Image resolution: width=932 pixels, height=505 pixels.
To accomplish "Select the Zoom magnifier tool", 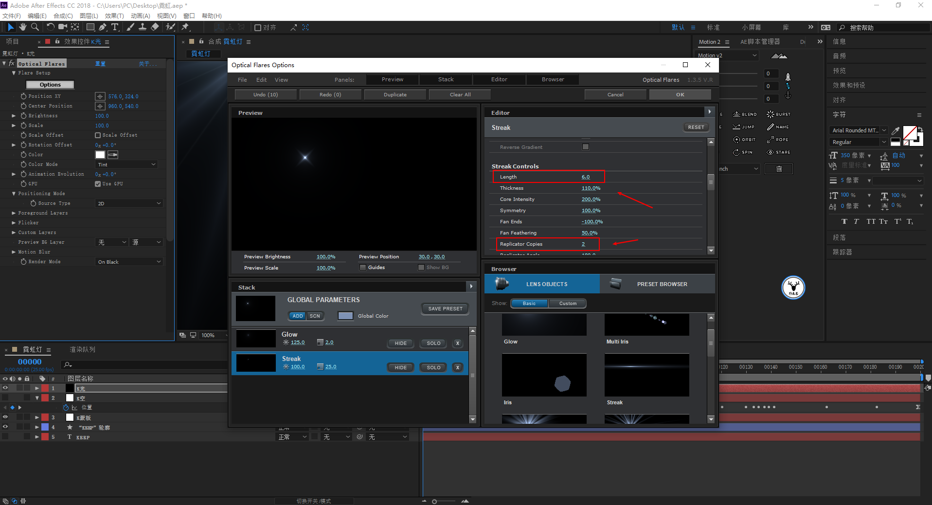I will pyautogui.click(x=35, y=27).
